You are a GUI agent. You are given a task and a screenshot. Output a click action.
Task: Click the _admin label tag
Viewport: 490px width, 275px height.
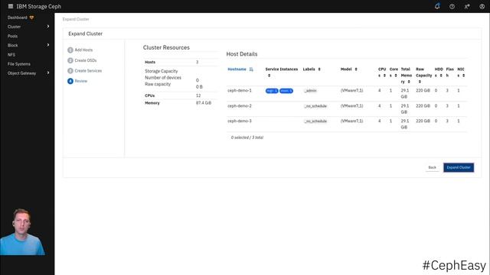click(x=310, y=91)
